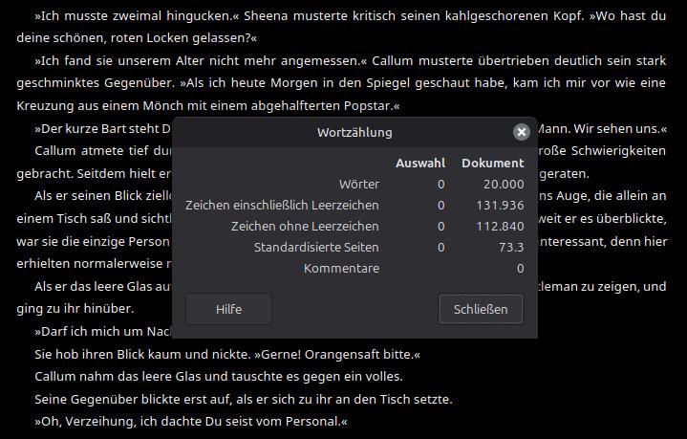Click the line beginning Callum nahm das leere Glas
This screenshot has height=439, width=687.
[218, 376]
